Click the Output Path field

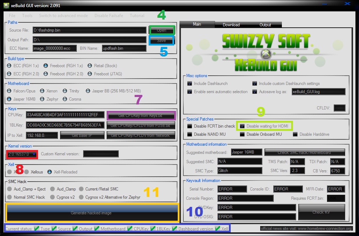(90, 40)
